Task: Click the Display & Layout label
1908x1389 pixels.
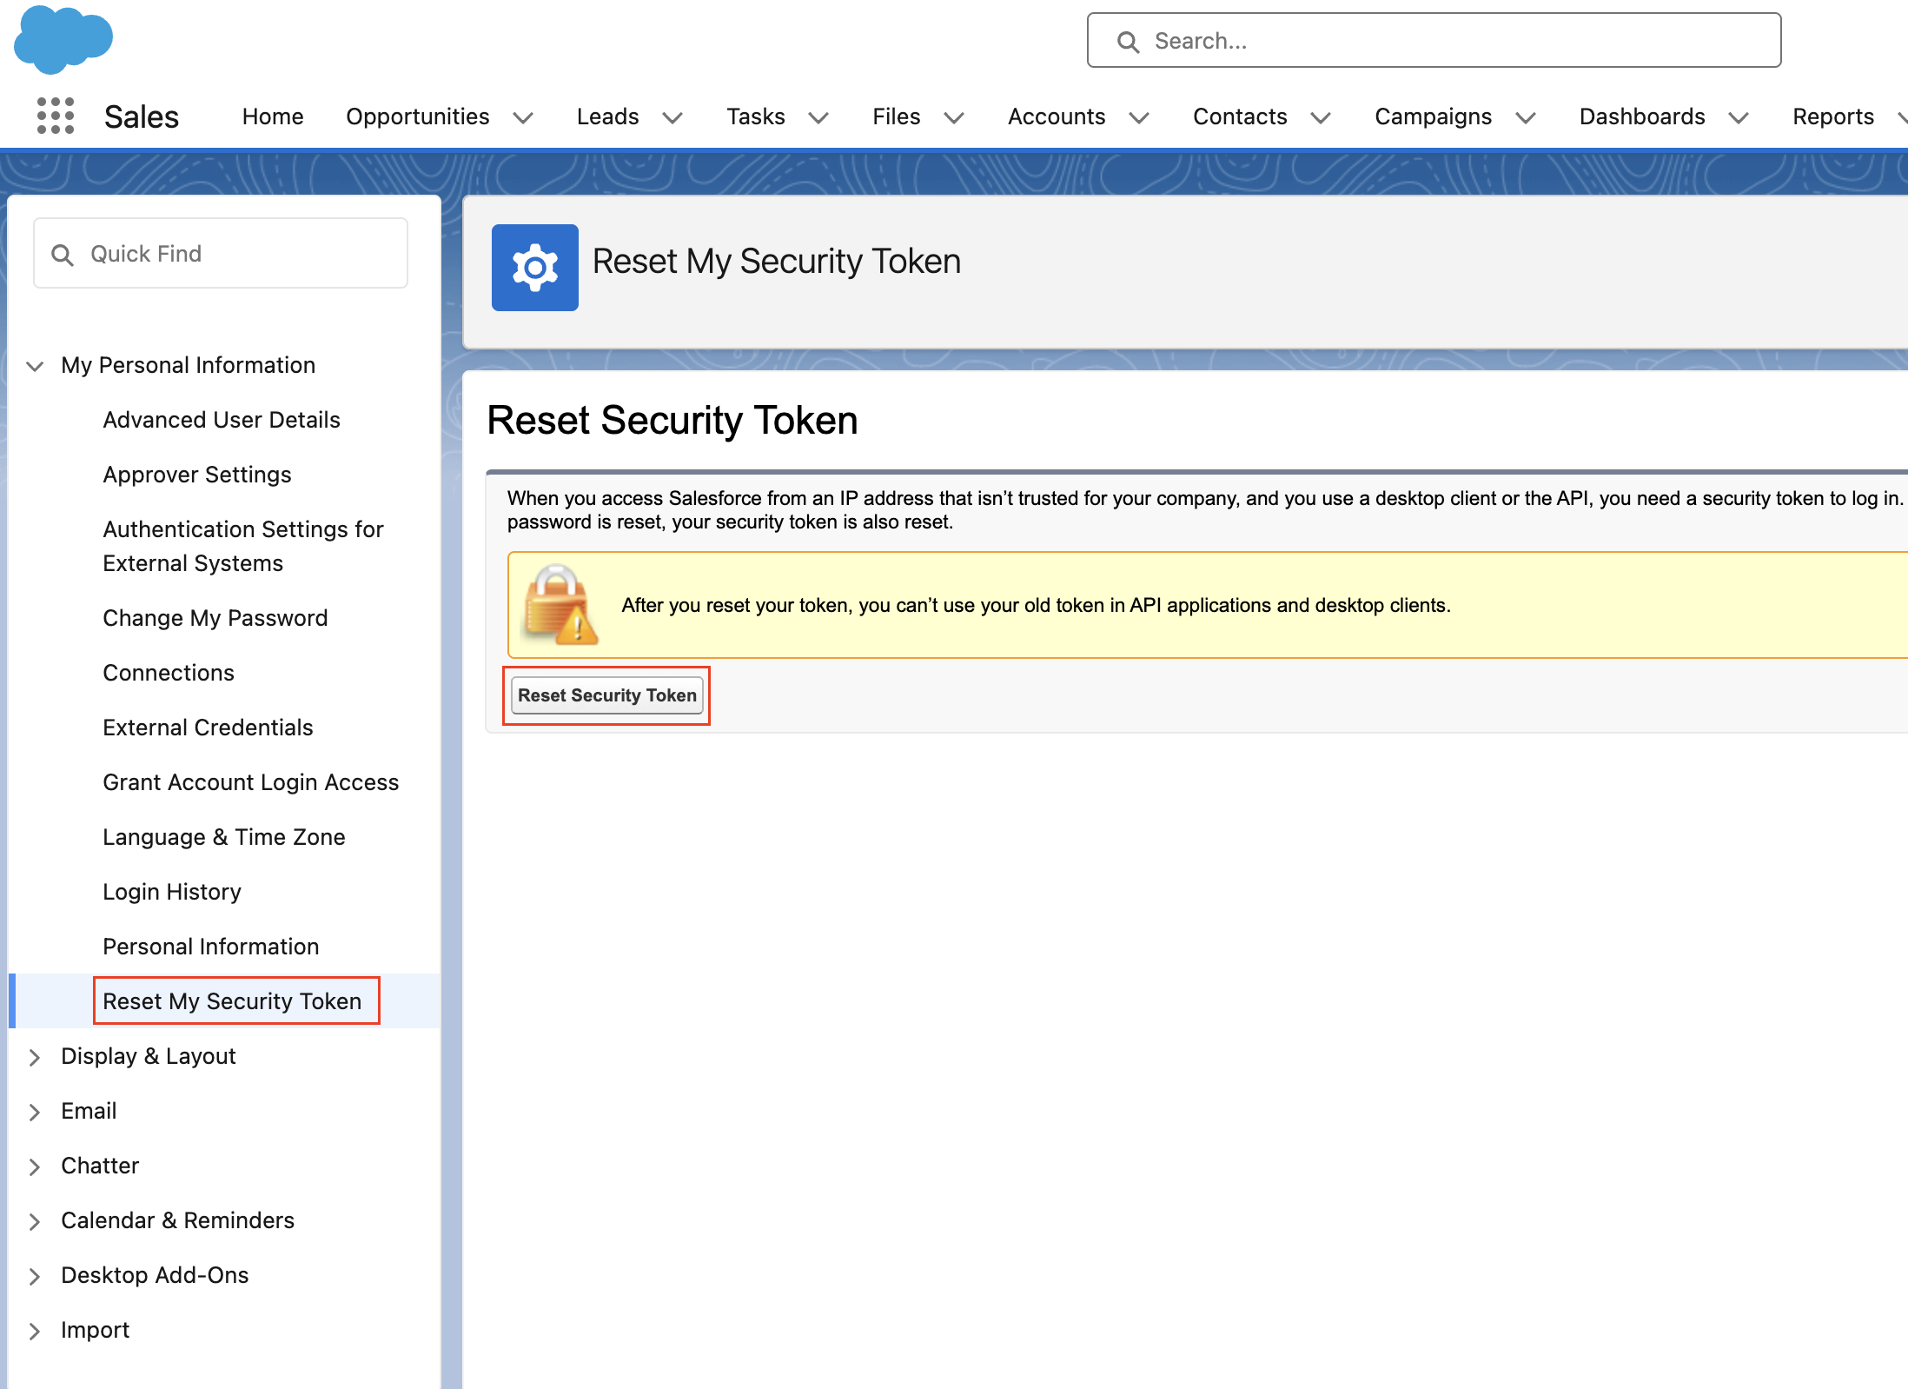Action: (149, 1056)
